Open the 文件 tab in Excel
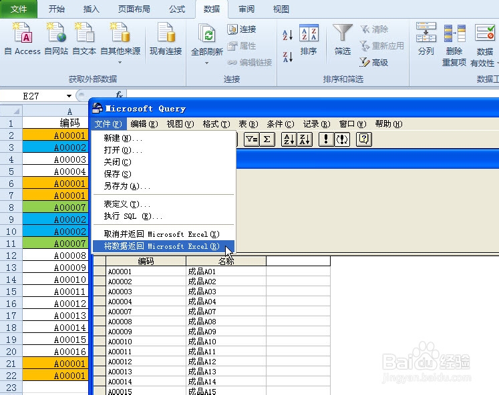Image resolution: width=499 pixels, height=395 pixels. point(19,9)
